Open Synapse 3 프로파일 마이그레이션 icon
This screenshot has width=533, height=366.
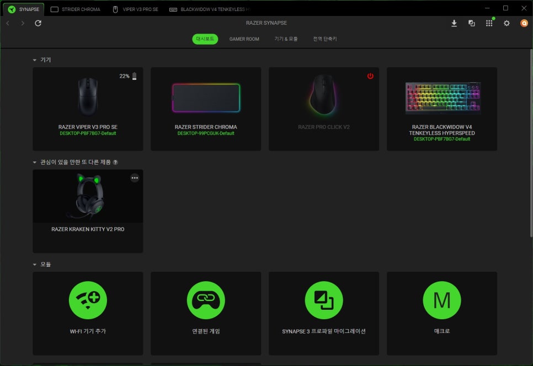click(324, 300)
